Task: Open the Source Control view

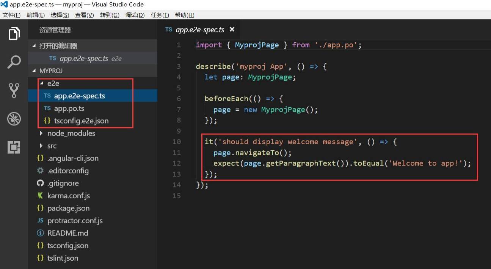Action: [x=14, y=91]
